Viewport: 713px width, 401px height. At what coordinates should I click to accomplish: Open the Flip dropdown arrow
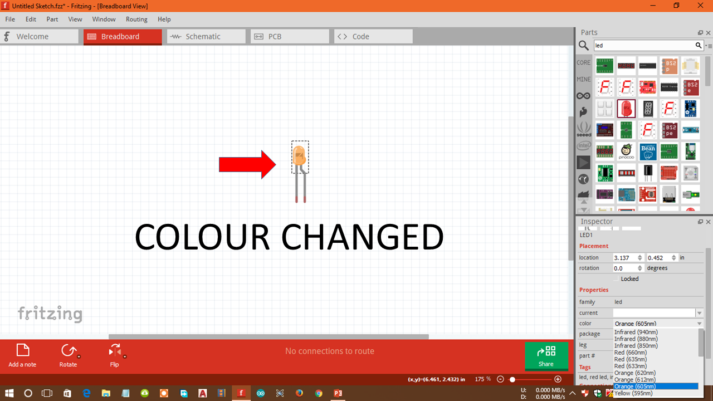click(125, 357)
